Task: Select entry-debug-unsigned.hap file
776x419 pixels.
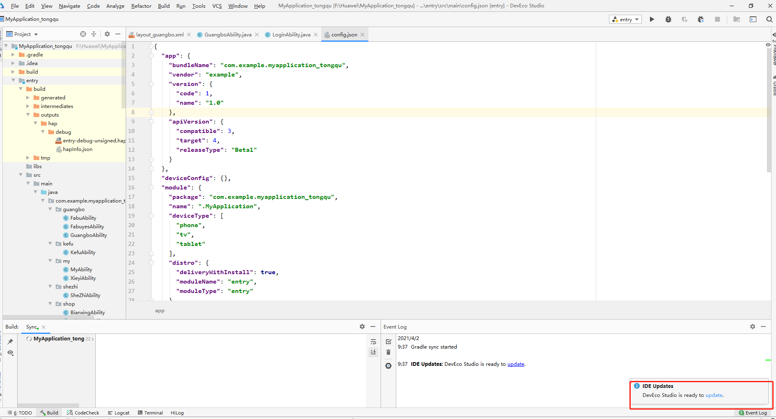Action: (x=91, y=141)
